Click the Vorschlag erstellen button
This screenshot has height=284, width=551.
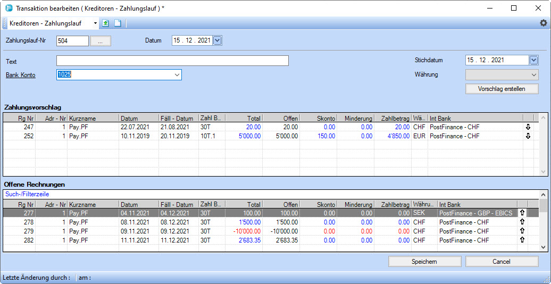click(x=502, y=89)
